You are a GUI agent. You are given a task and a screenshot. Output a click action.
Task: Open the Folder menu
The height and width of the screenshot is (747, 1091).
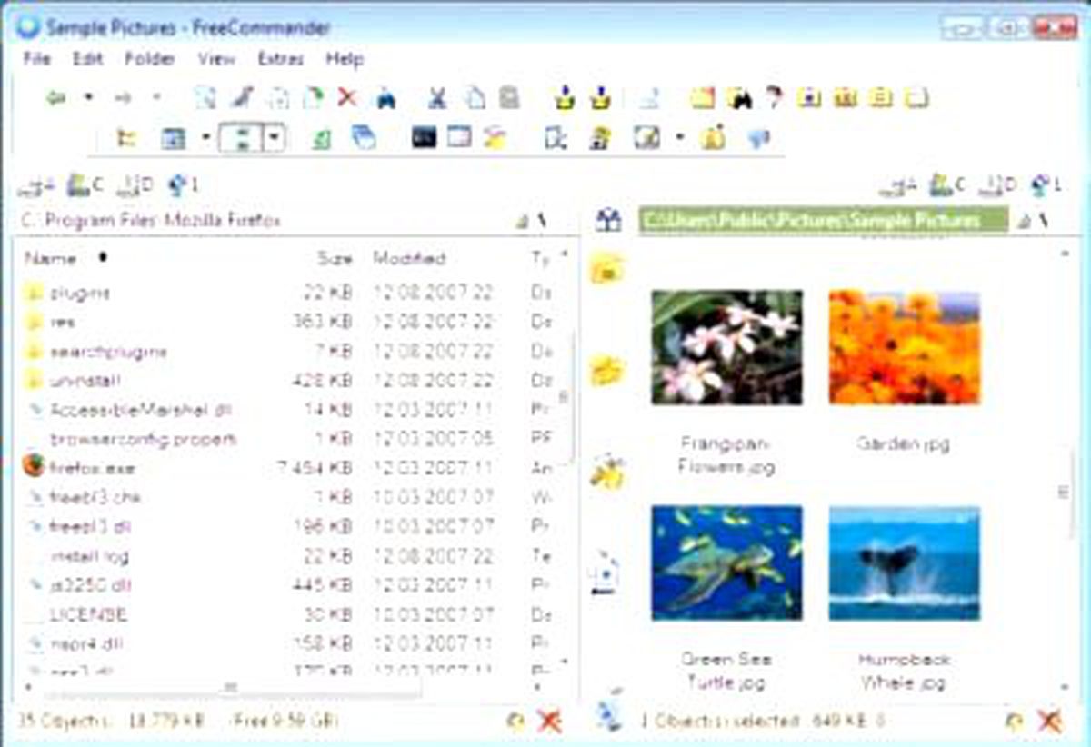[x=150, y=59]
